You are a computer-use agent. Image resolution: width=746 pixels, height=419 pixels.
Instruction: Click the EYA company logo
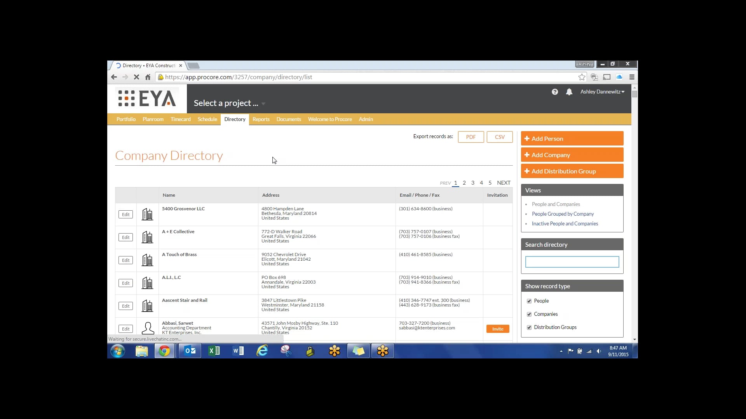pos(148,98)
